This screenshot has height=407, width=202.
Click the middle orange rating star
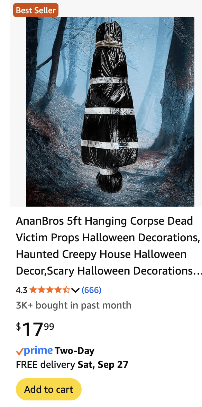(x=50, y=290)
